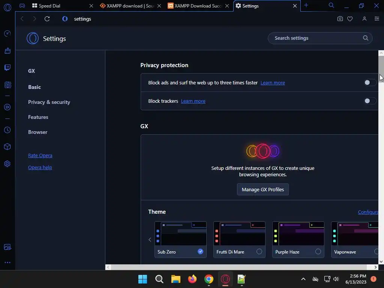Add page to bookmarks heart icon
The image size is (384, 288).
pyautogui.click(x=350, y=19)
